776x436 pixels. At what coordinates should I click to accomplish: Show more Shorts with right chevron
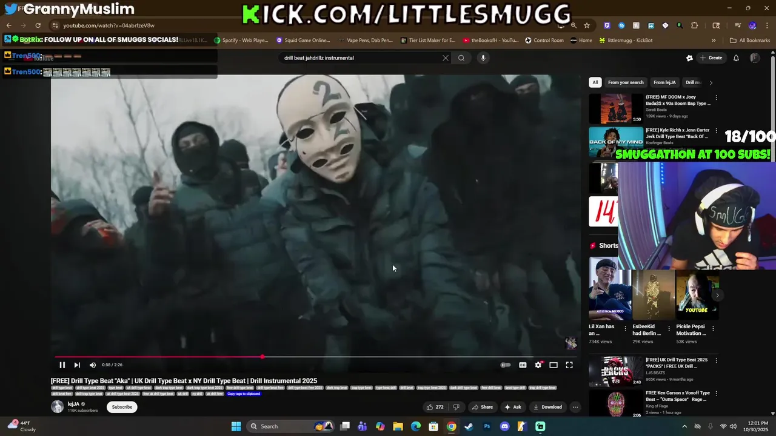click(717, 296)
